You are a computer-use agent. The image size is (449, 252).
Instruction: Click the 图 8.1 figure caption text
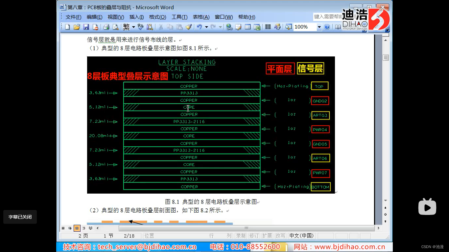211,202
